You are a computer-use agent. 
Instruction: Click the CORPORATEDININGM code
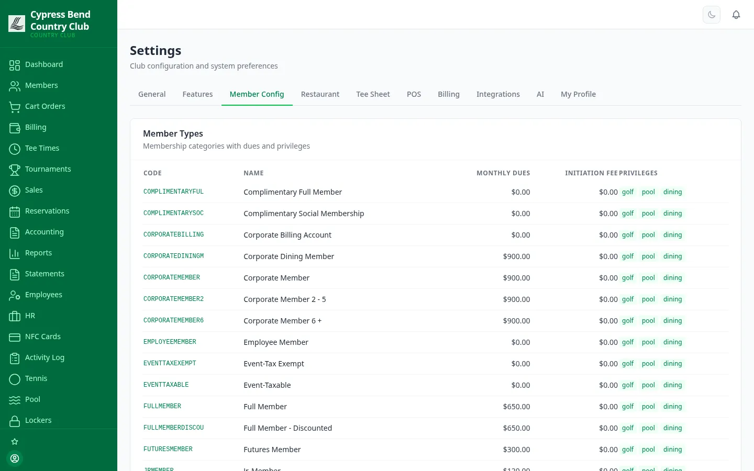[173, 256]
